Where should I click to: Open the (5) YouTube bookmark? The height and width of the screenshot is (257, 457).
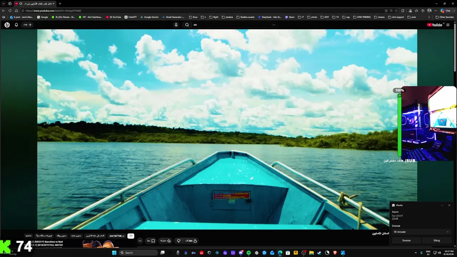coord(114,17)
